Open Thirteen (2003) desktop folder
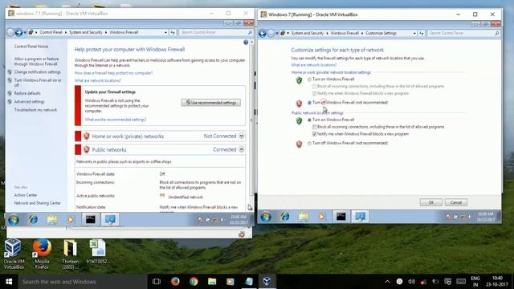The height and width of the screenshot is (289, 514). pyautogui.click(x=70, y=254)
